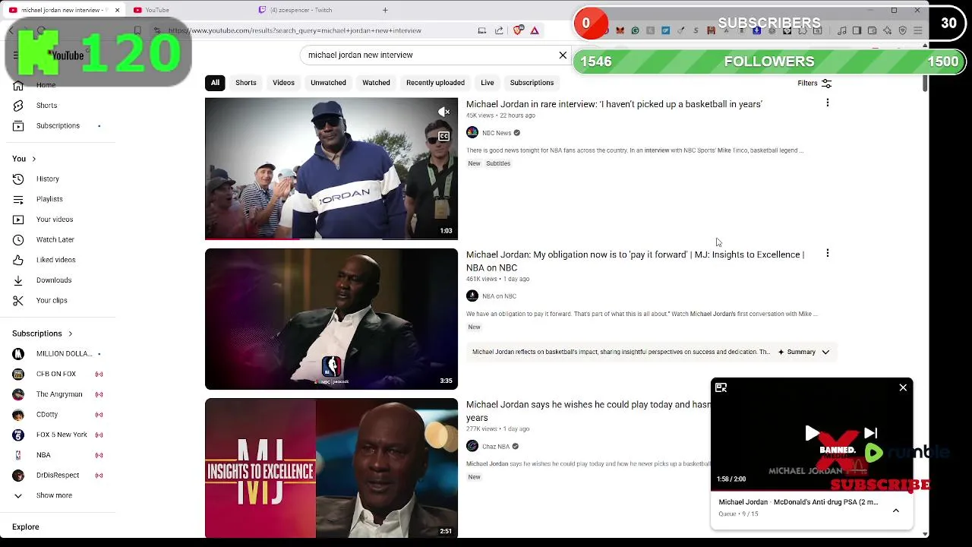
Task: Open the Brave Wallet toolbar icon
Action: click(872, 30)
